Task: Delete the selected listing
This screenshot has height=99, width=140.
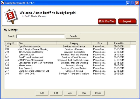Action: click(x=98, y=93)
